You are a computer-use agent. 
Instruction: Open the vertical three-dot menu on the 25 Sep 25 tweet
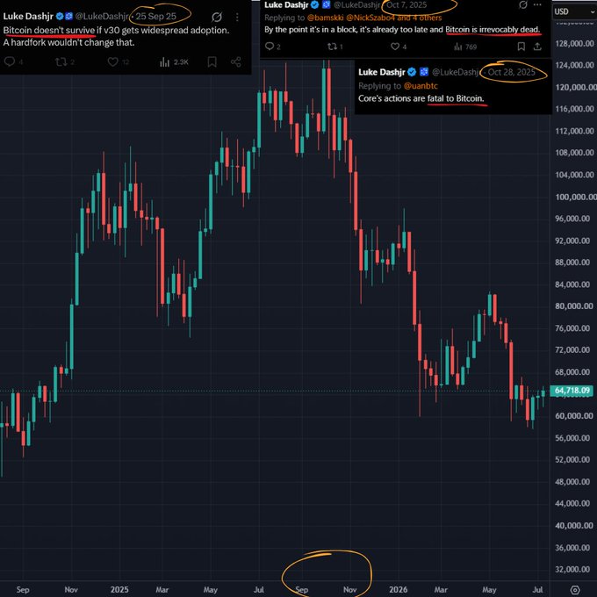coord(237,18)
